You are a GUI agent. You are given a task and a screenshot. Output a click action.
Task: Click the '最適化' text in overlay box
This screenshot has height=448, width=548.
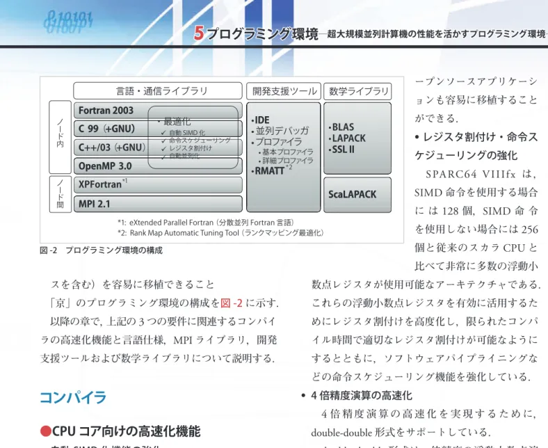click(177, 121)
